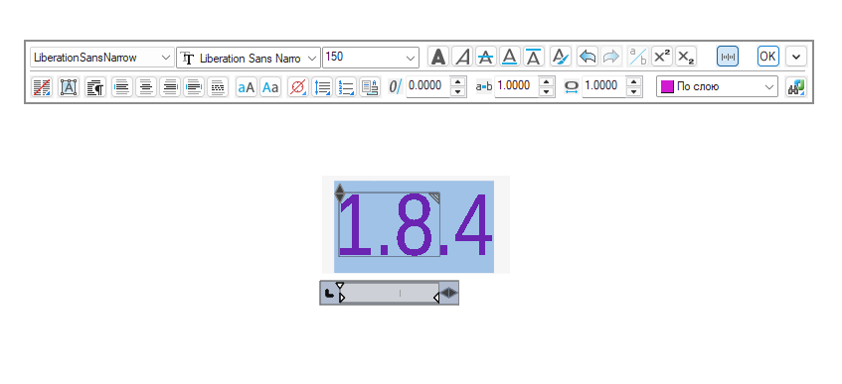This screenshot has height=384, width=842.
Task: Toggle the ruler display button
Action: pos(728,57)
